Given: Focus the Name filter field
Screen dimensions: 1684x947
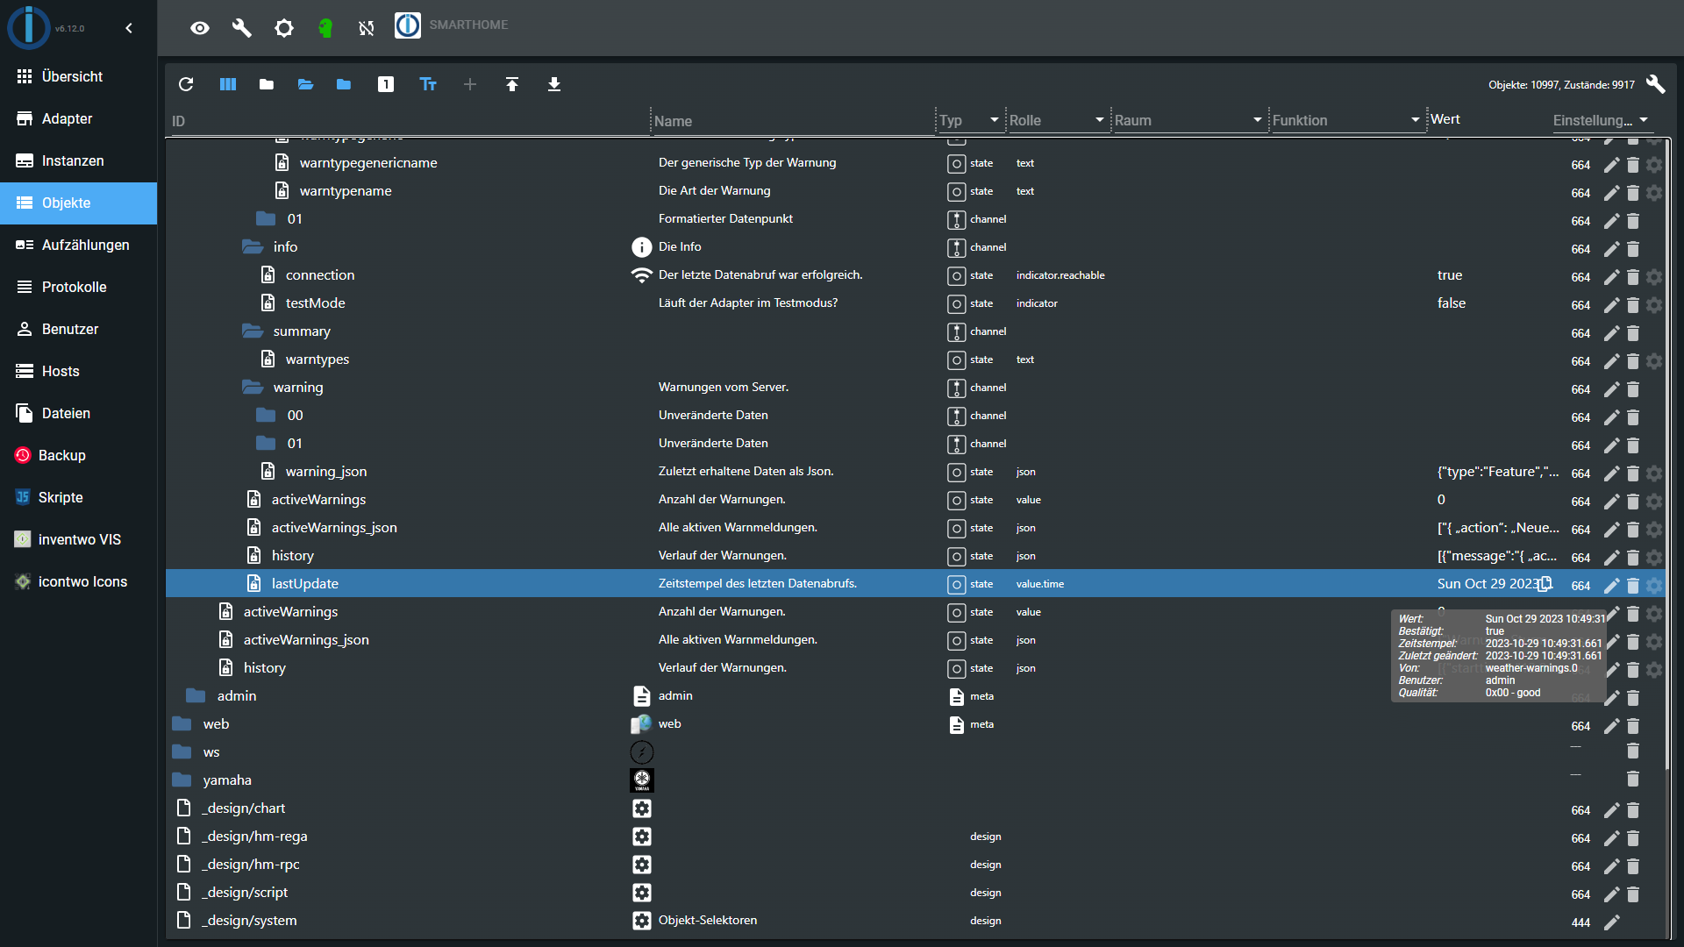Looking at the screenshot, I should point(794,121).
